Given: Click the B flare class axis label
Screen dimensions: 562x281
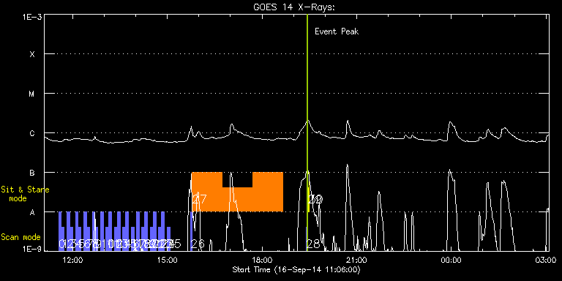Looking at the screenshot, I should tap(32, 173).
